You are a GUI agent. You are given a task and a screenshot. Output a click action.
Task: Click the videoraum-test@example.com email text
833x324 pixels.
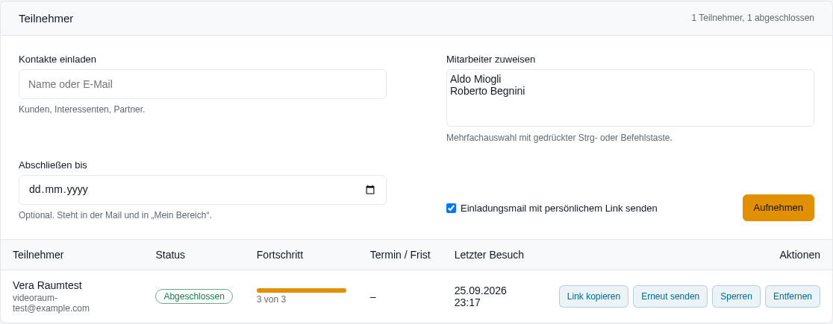[51, 303]
